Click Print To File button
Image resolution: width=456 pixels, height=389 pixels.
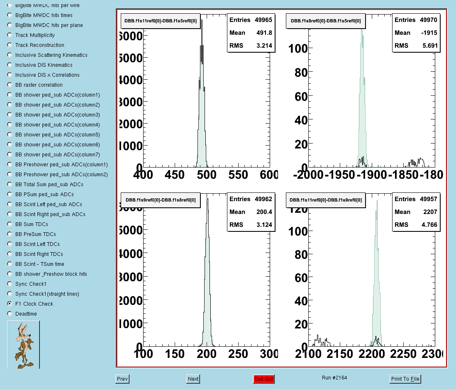[x=405, y=379]
